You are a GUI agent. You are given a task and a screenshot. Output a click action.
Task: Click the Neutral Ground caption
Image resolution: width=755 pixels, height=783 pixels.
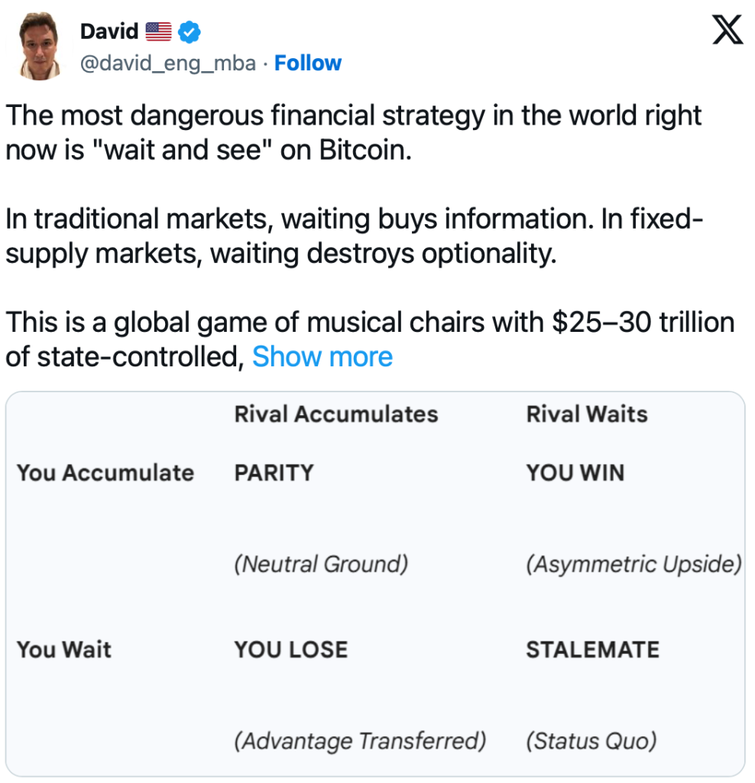321,564
